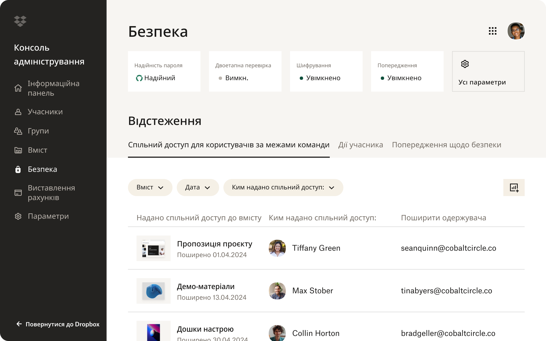
Task: Click the Консоль адміністрування heading
Action: tap(49, 55)
